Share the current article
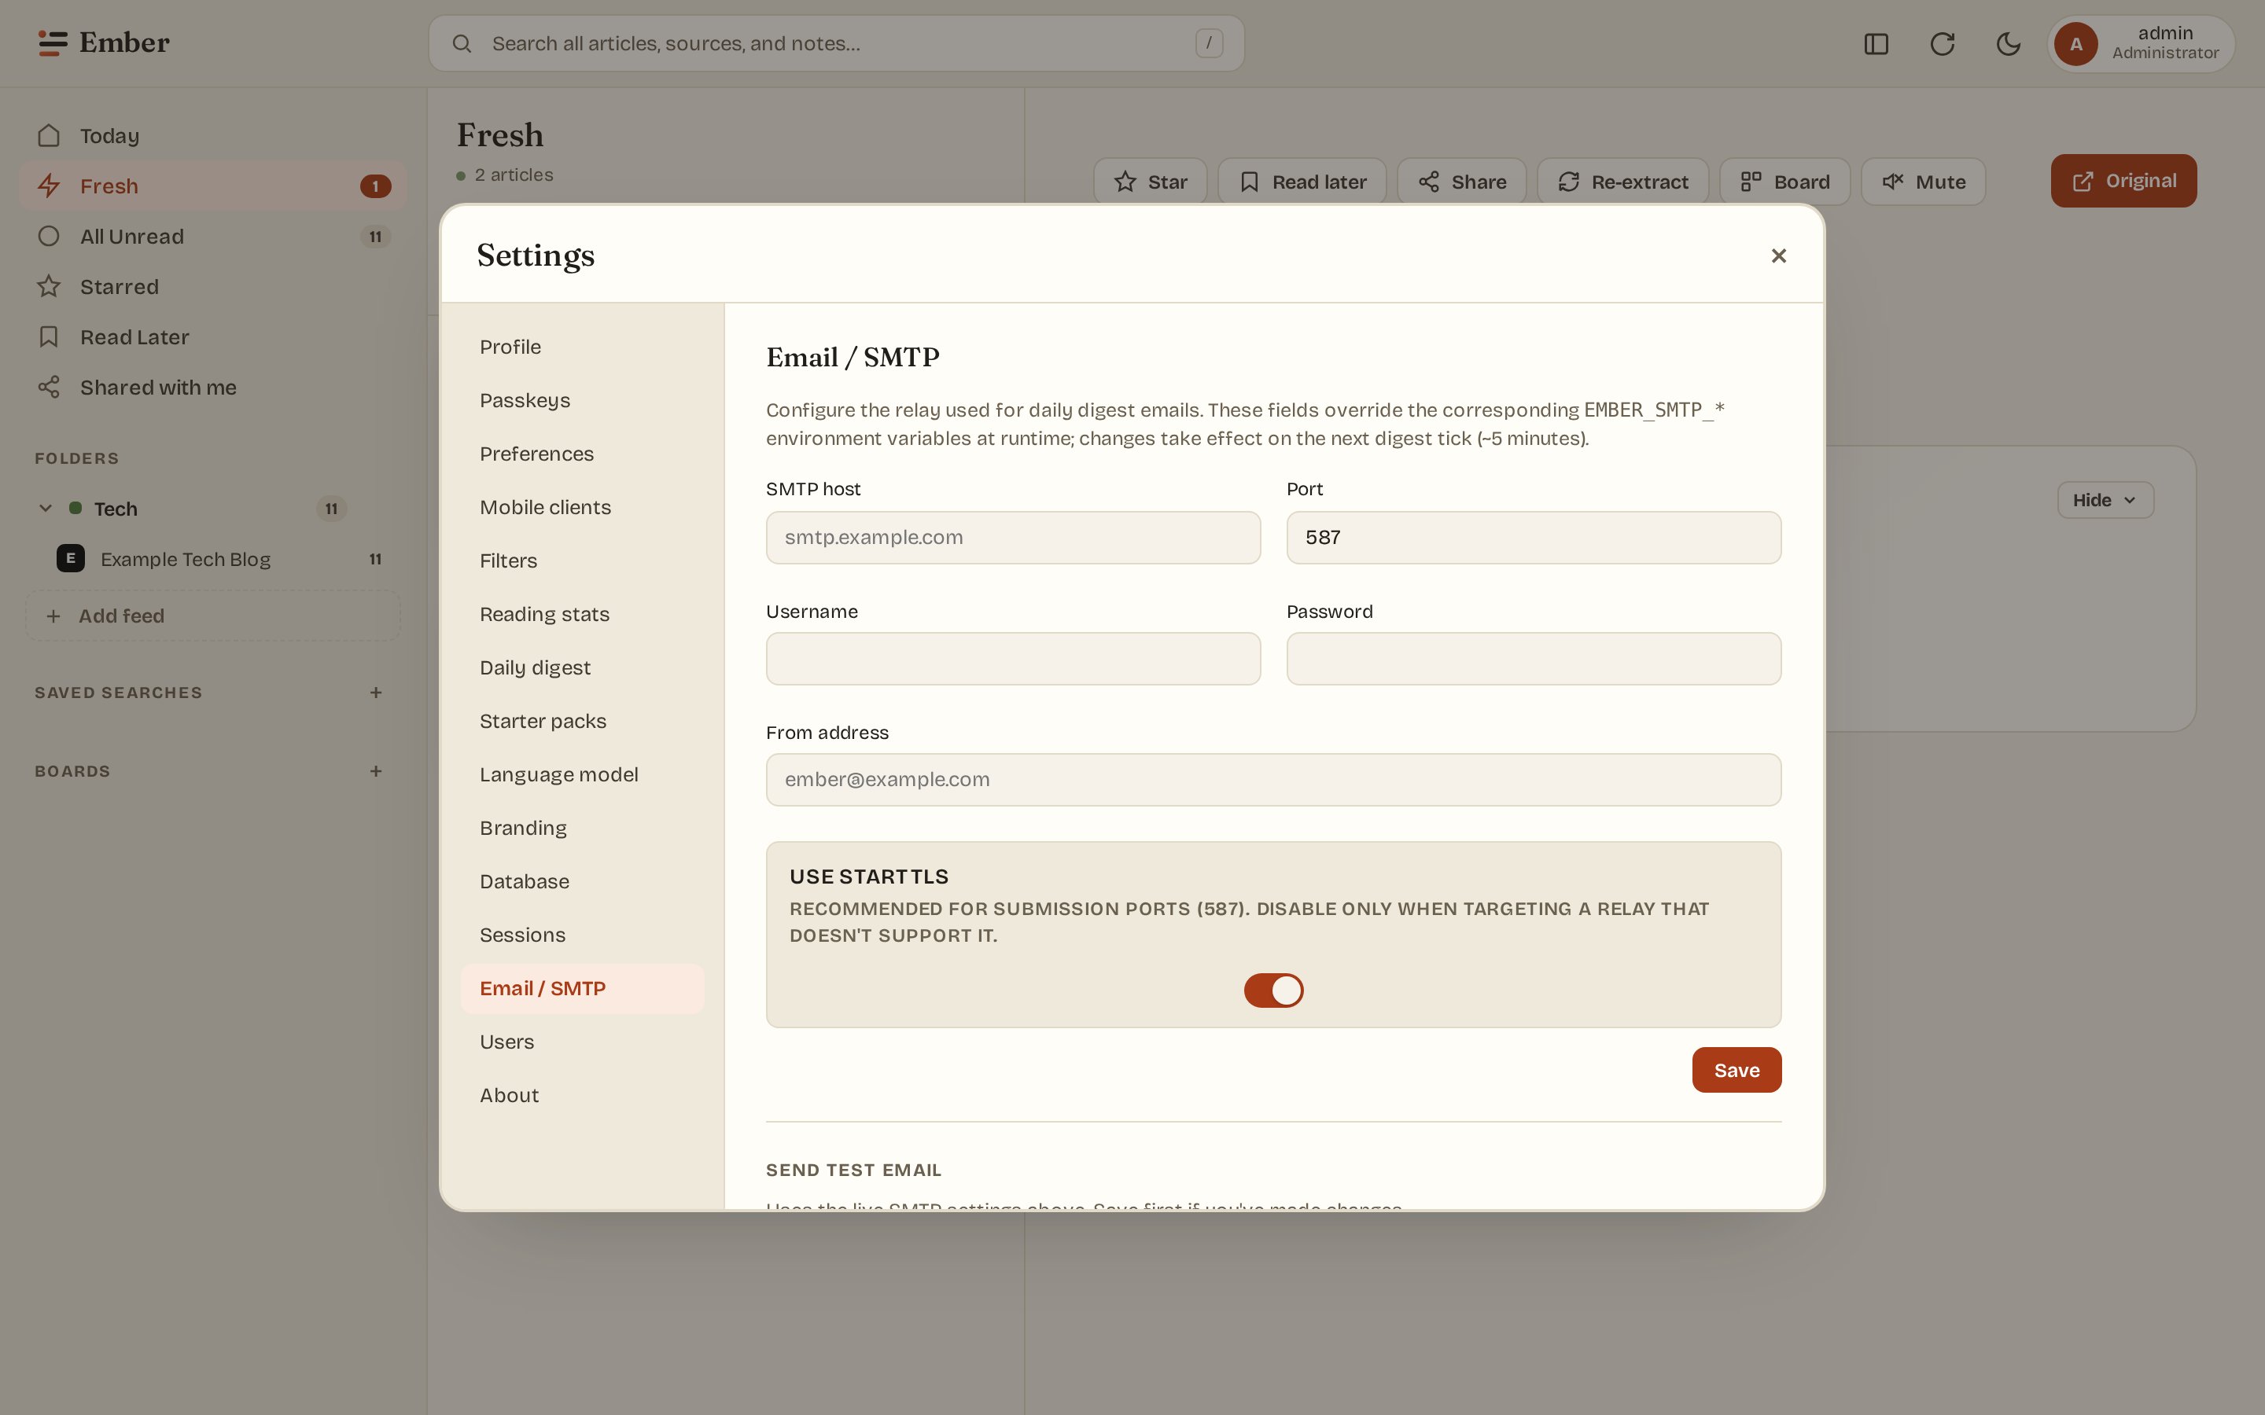Screen dimensions: 2265x1415 click(1461, 182)
